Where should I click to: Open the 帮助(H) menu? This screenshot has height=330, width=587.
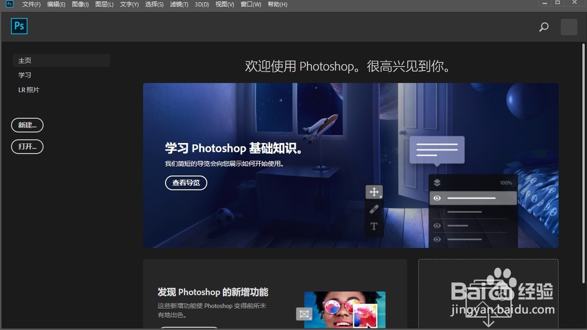278,5
